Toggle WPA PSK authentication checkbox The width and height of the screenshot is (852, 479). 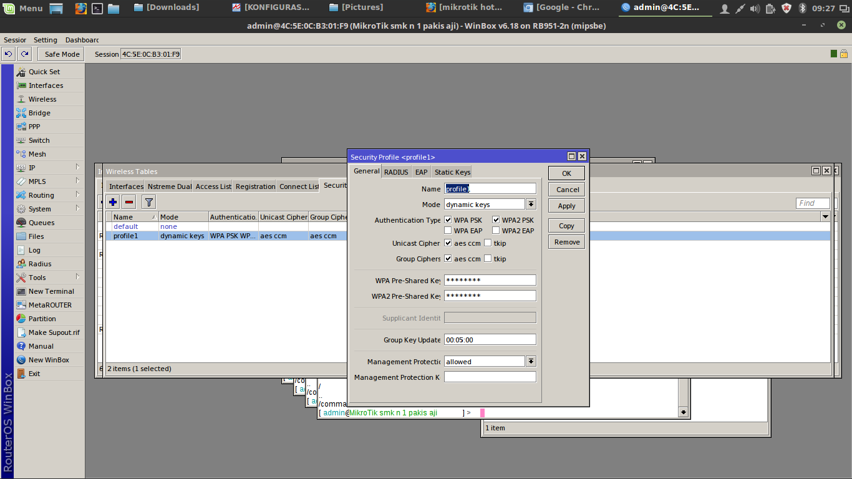click(448, 220)
